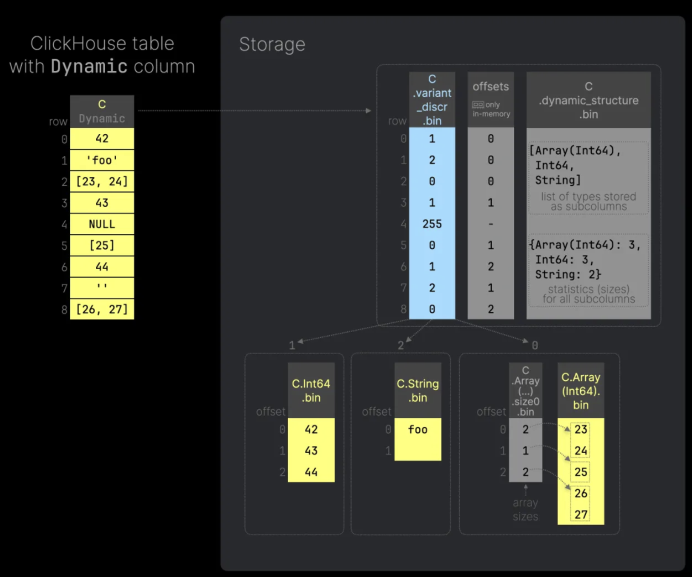Click the 25 value in C.Array(Int64).bin

point(580,472)
